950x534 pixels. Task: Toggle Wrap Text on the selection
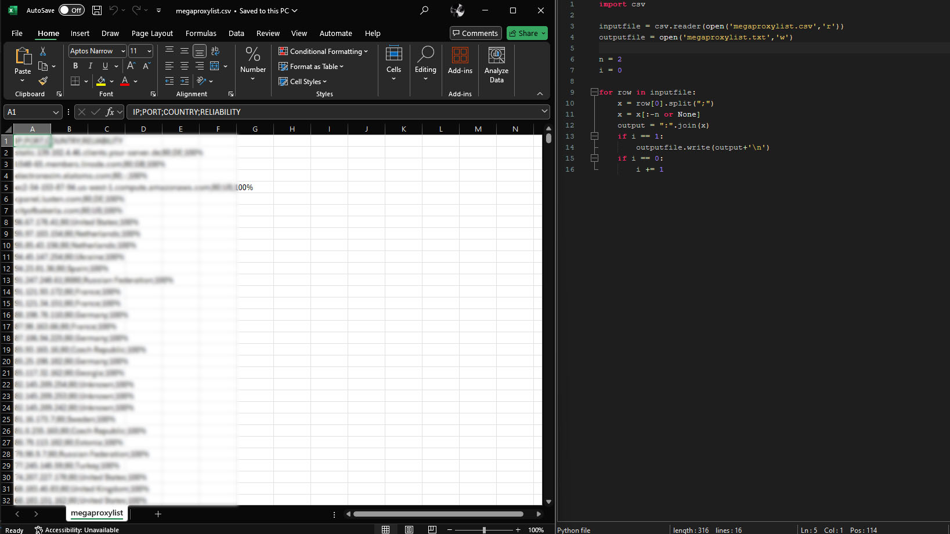point(215,50)
